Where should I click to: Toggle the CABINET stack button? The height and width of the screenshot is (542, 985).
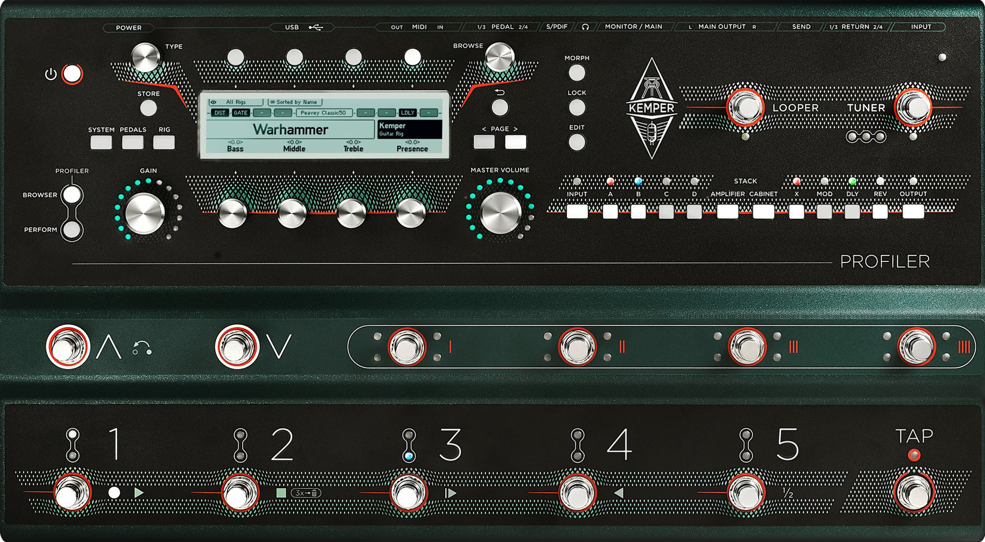coord(763,212)
